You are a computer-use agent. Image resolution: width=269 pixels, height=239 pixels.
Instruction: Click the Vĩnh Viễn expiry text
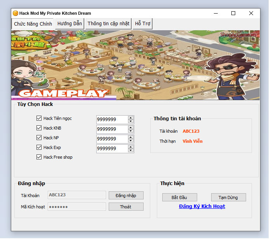click(x=193, y=141)
